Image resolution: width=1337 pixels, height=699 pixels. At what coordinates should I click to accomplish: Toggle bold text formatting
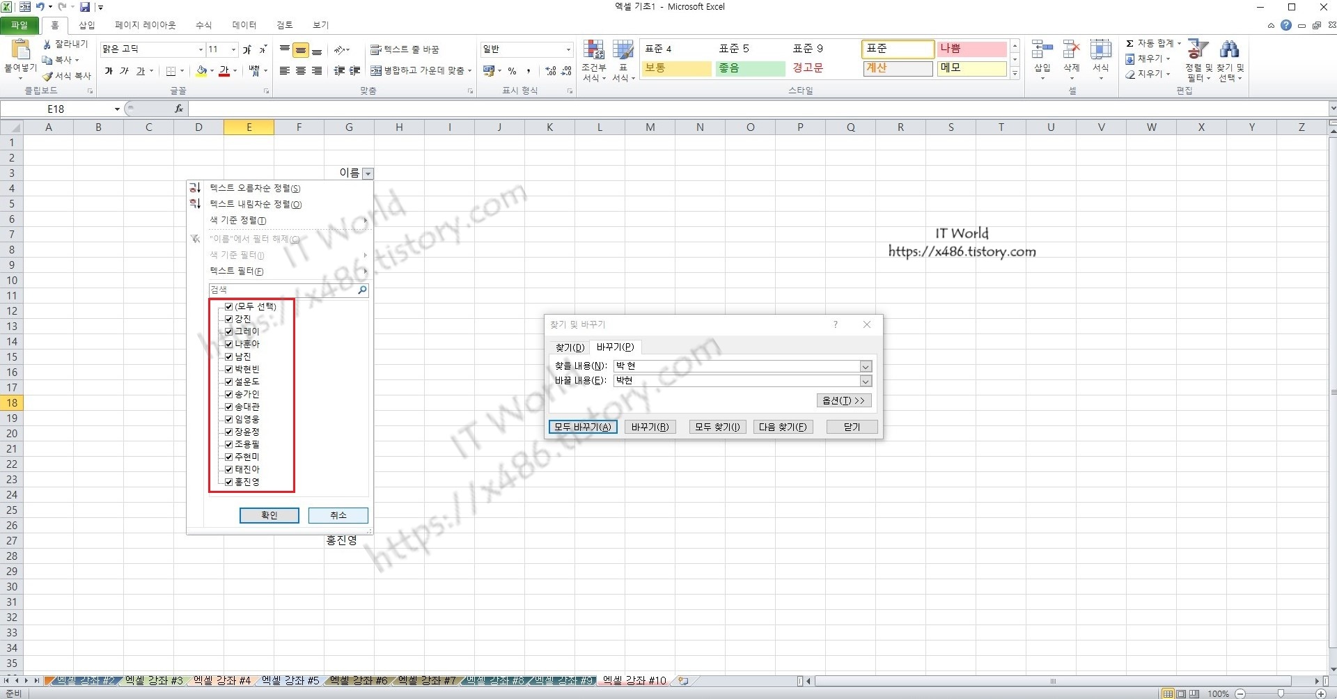point(109,70)
